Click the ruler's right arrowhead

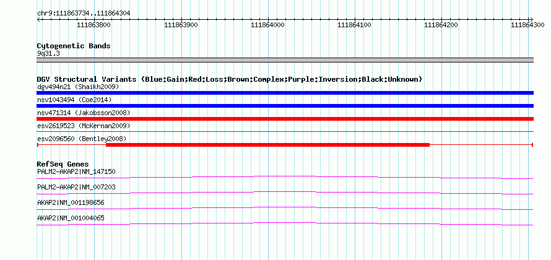coord(531,19)
